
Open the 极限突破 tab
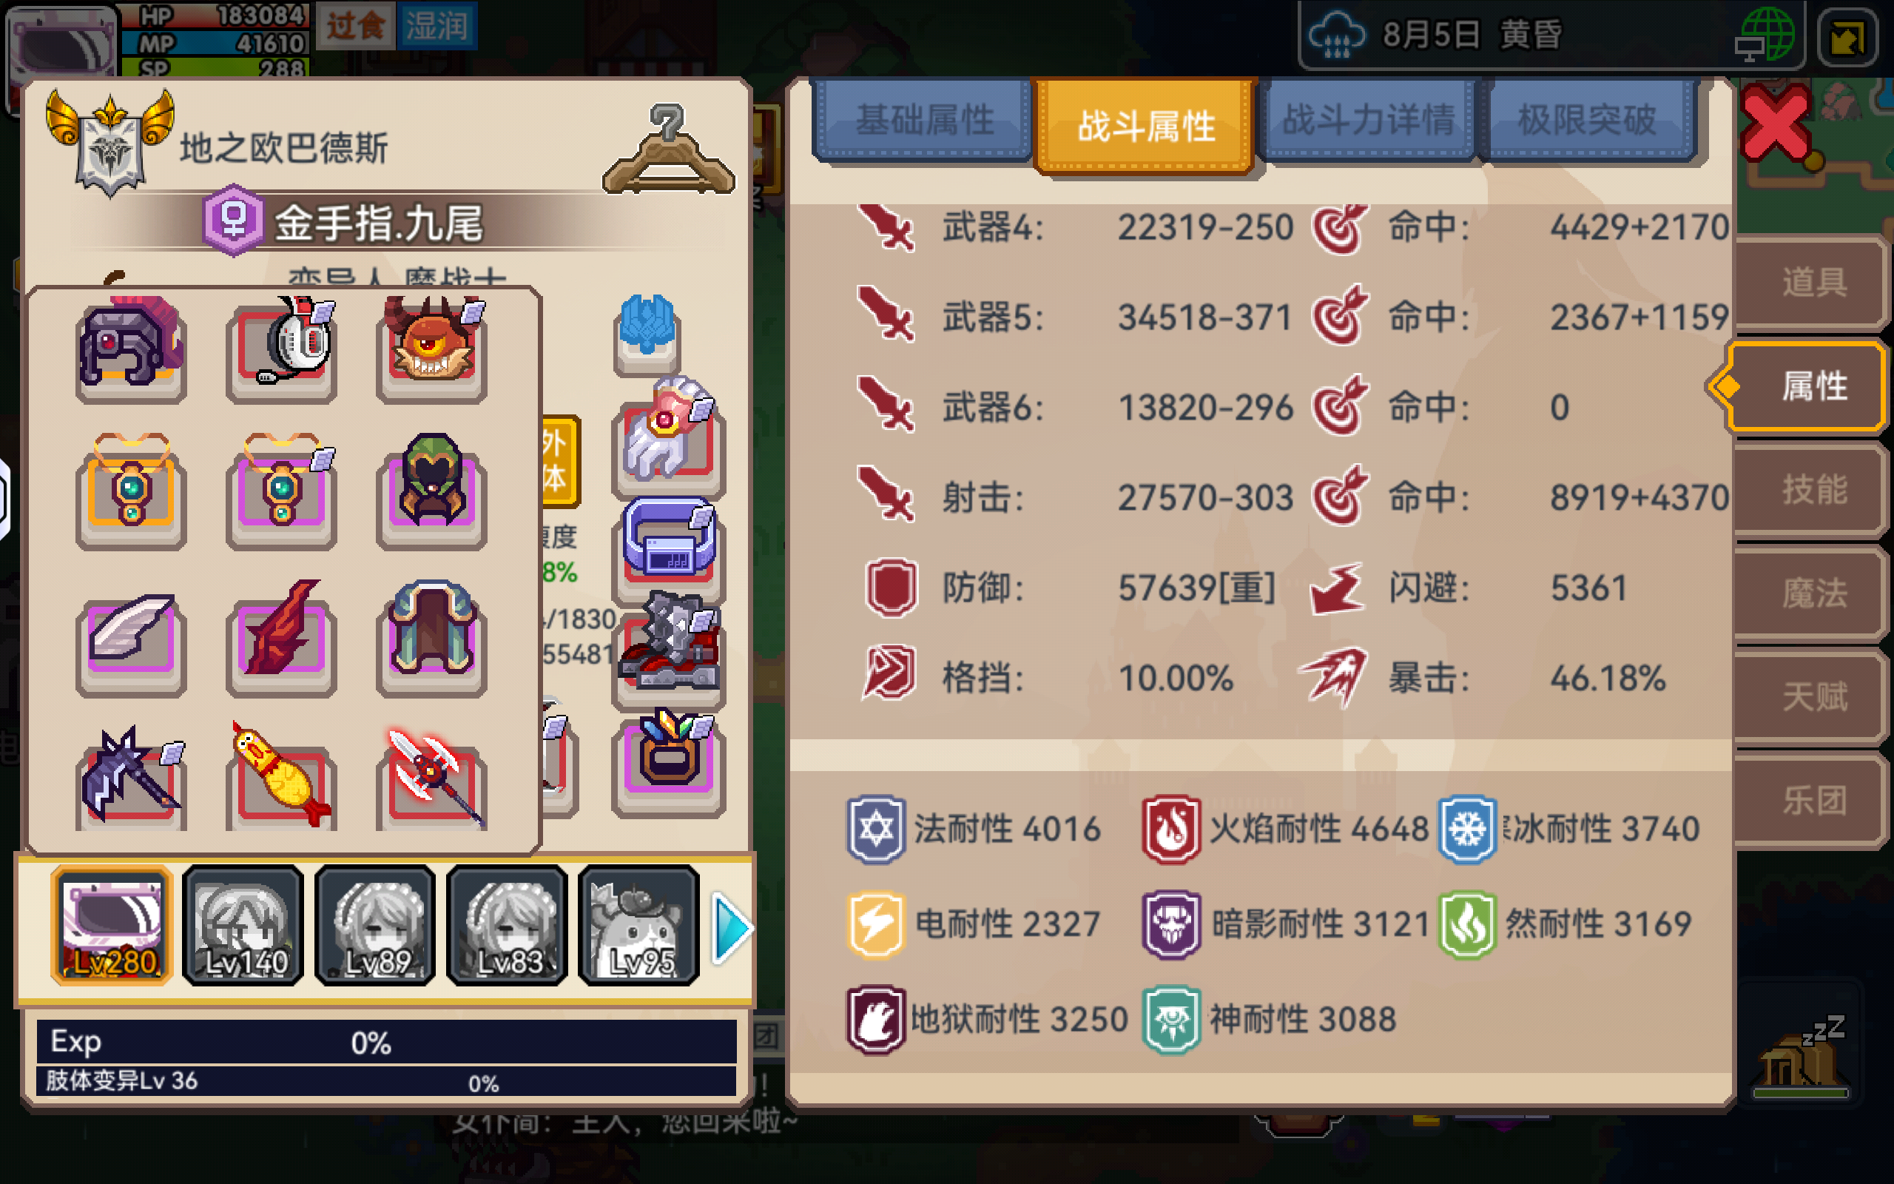(1587, 121)
